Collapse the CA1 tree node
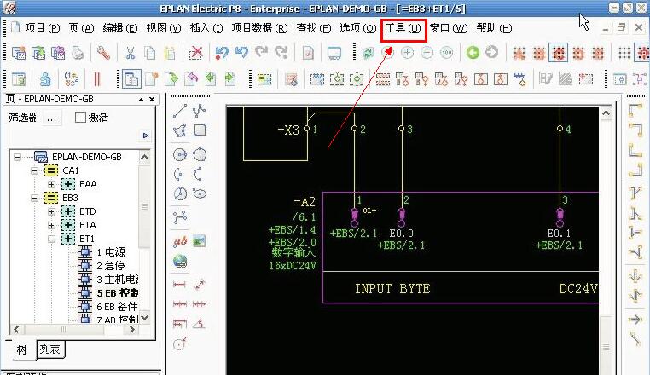650x375 pixels. [x=35, y=170]
